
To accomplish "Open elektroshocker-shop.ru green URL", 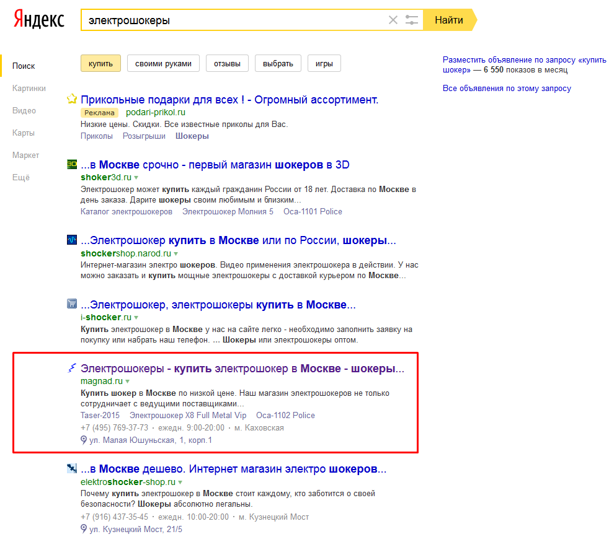I will [128, 482].
